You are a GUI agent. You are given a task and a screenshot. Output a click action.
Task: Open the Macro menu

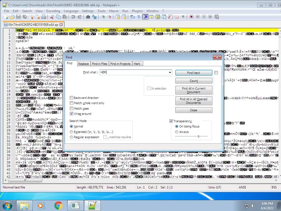coord(114,11)
